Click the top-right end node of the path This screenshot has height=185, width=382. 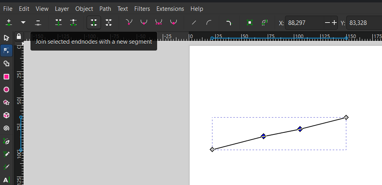[x=346, y=118]
